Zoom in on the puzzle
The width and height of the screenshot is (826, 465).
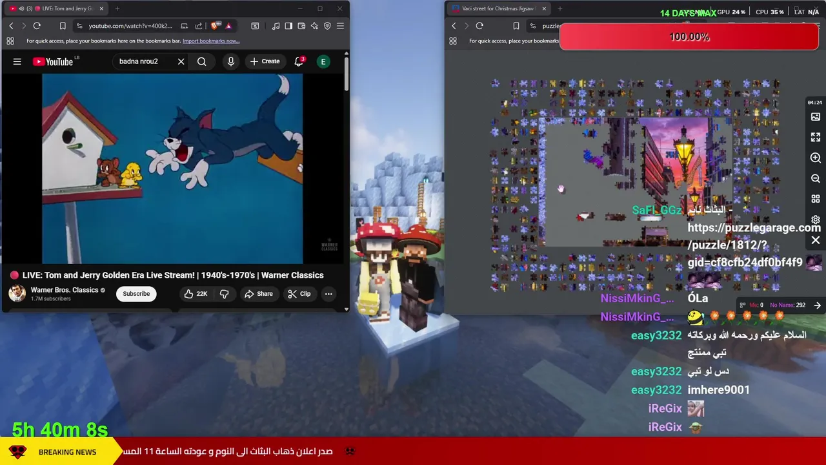coord(816,158)
